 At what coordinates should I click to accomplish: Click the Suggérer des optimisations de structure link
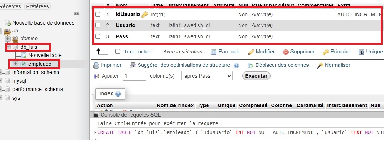(x=184, y=65)
